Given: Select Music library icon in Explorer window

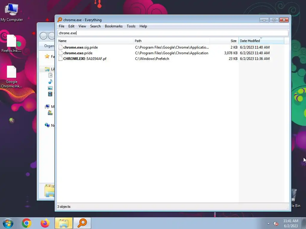Looking at the screenshot, I should click(x=50, y=82).
